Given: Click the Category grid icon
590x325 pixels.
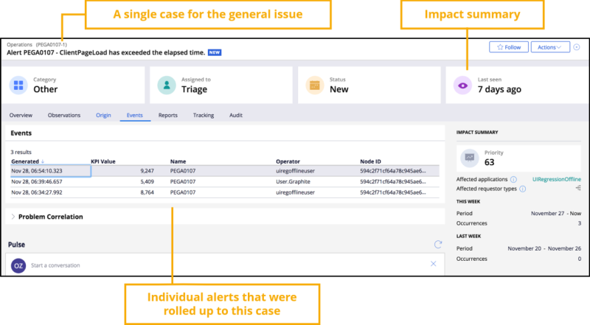Looking at the screenshot, I should [19, 85].
